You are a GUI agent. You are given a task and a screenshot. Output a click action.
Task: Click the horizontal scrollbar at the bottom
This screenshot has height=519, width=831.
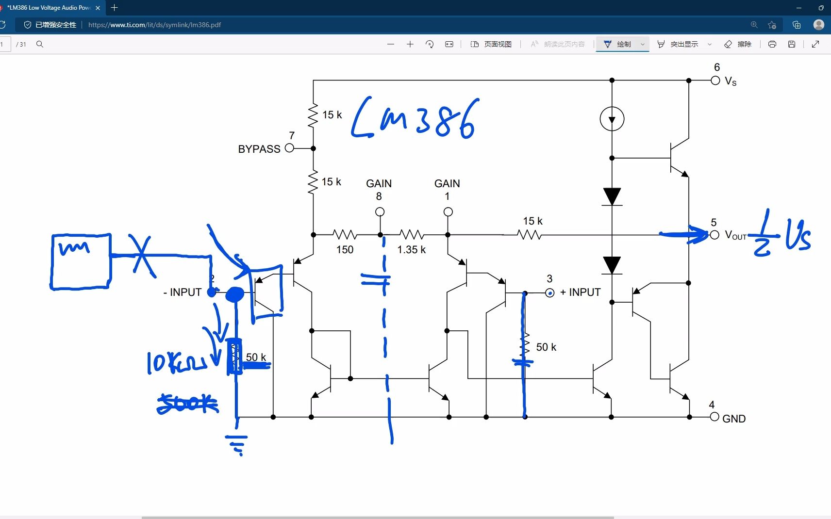378,517
